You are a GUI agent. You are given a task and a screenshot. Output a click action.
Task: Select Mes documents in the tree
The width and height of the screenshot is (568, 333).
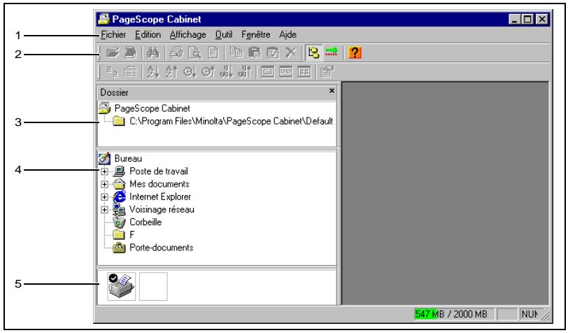tap(159, 184)
